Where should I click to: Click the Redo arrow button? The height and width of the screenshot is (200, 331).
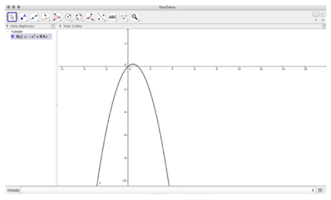(x=323, y=14)
